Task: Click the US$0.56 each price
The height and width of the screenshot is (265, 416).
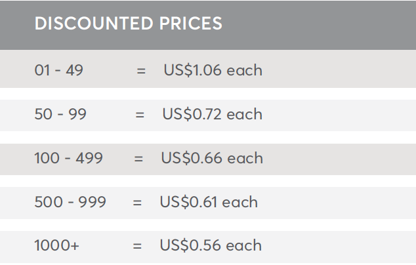Action: 211,245
